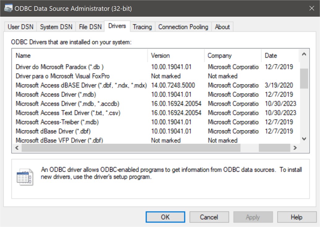
Task: Open the Connection Pooling tab
Action: (183, 27)
